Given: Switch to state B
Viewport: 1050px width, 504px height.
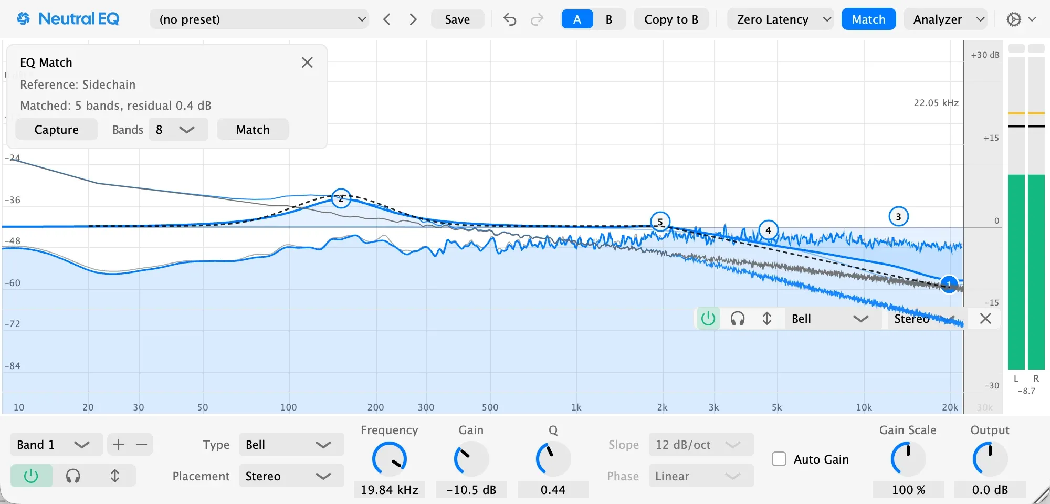Looking at the screenshot, I should [x=609, y=19].
